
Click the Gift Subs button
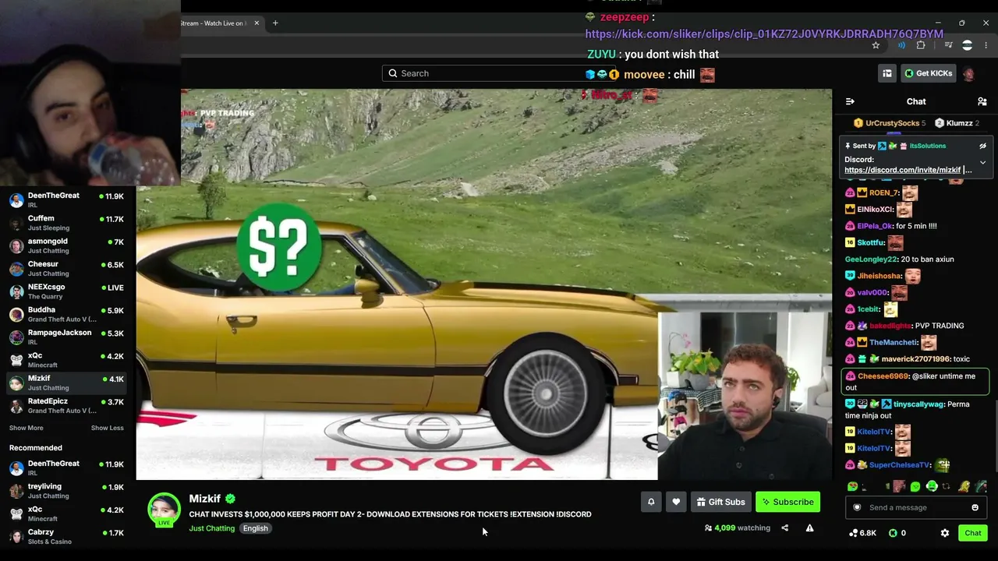point(721,502)
